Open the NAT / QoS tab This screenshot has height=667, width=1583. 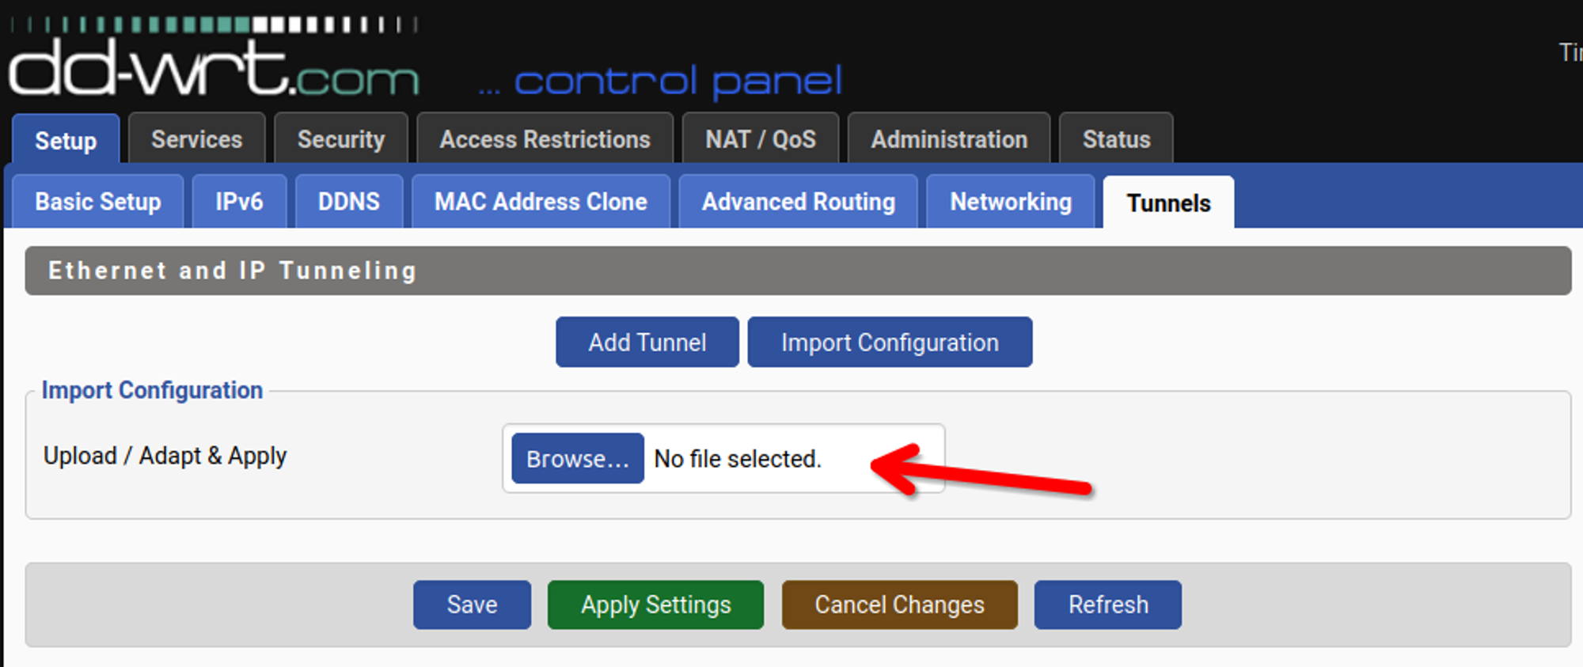[x=761, y=139]
